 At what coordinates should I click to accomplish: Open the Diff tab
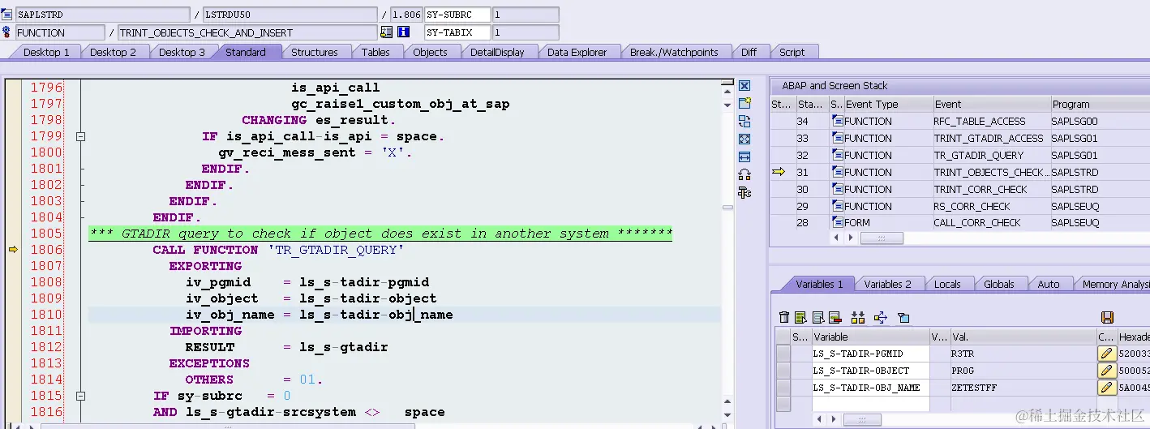pyautogui.click(x=749, y=52)
